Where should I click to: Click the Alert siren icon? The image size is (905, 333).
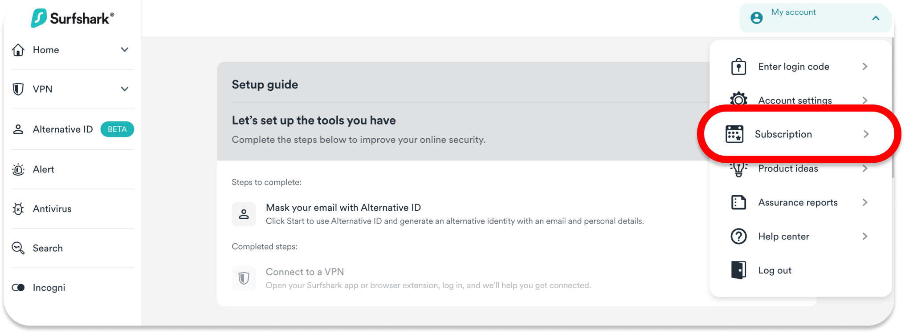click(18, 169)
